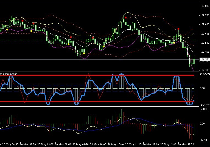Click the 102.755 price axis label
The width and height of the screenshot is (210, 147).
click(x=205, y=15)
